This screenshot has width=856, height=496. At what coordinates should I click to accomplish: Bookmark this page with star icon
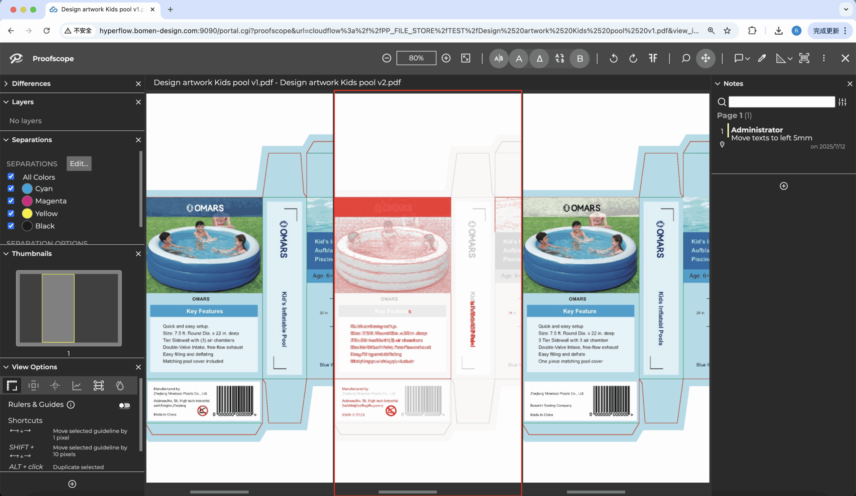coord(727,31)
